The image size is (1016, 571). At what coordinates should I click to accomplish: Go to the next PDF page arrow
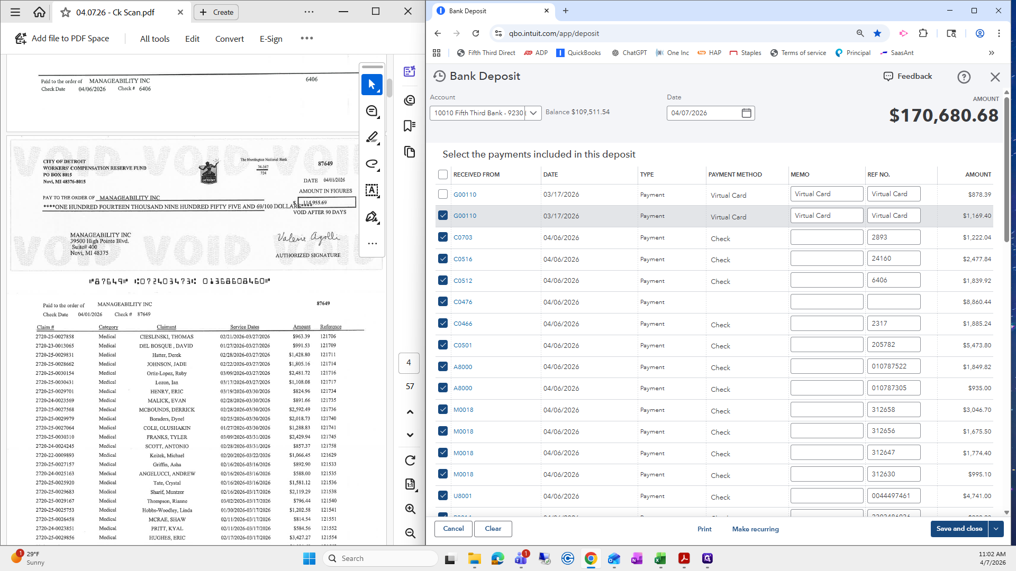coord(410,435)
